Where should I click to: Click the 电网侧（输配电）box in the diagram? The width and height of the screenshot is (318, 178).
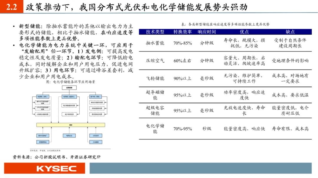tap(69, 97)
